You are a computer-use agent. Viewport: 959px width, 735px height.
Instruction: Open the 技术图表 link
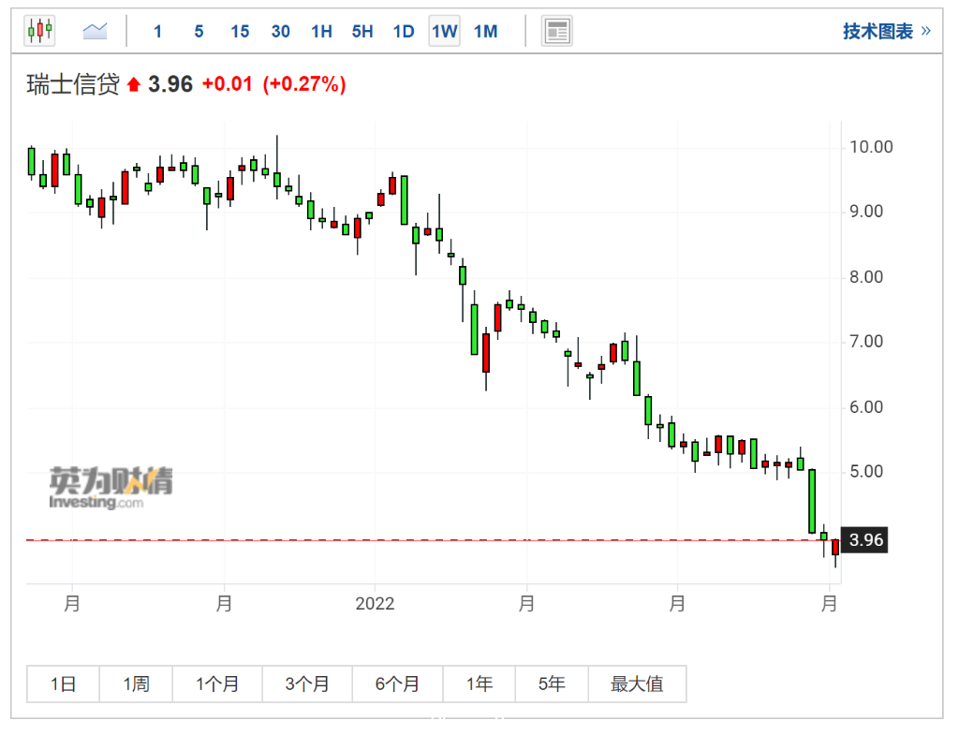pos(886,31)
